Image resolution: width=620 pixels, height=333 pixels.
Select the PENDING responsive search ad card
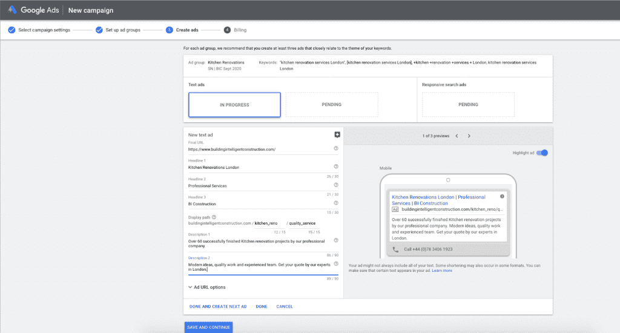468,104
